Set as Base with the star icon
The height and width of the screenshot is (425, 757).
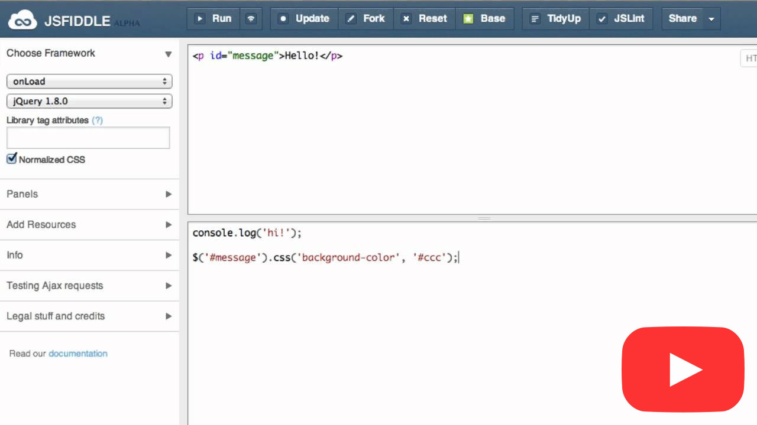pyautogui.click(x=484, y=19)
